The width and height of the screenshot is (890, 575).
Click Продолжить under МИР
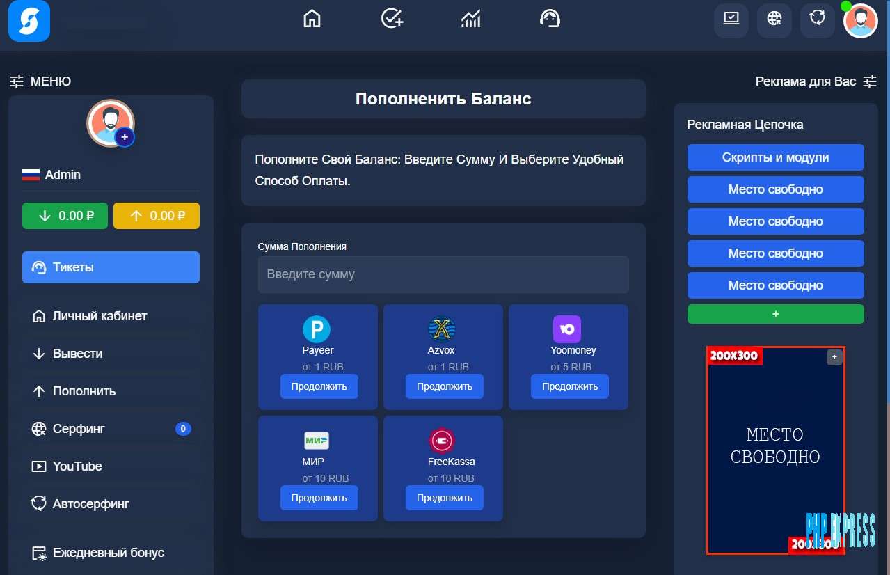pos(319,498)
